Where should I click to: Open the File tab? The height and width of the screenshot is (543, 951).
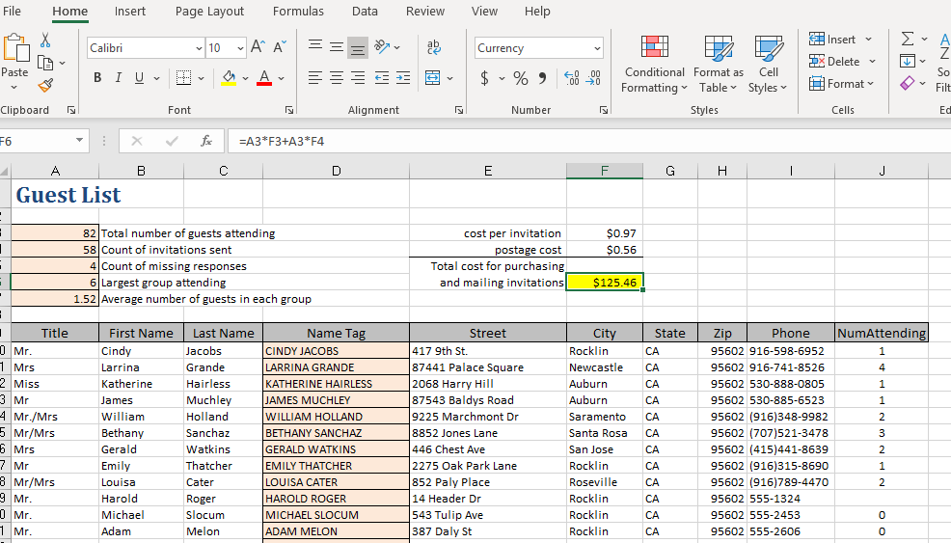click(x=12, y=11)
